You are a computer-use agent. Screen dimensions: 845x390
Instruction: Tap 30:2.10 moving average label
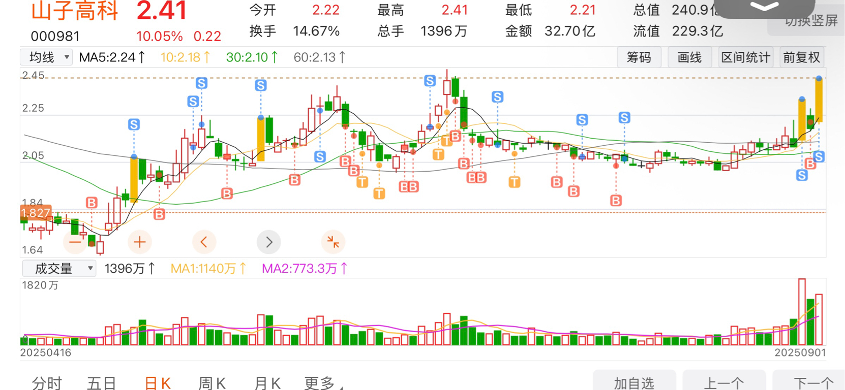pyautogui.click(x=252, y=57)
